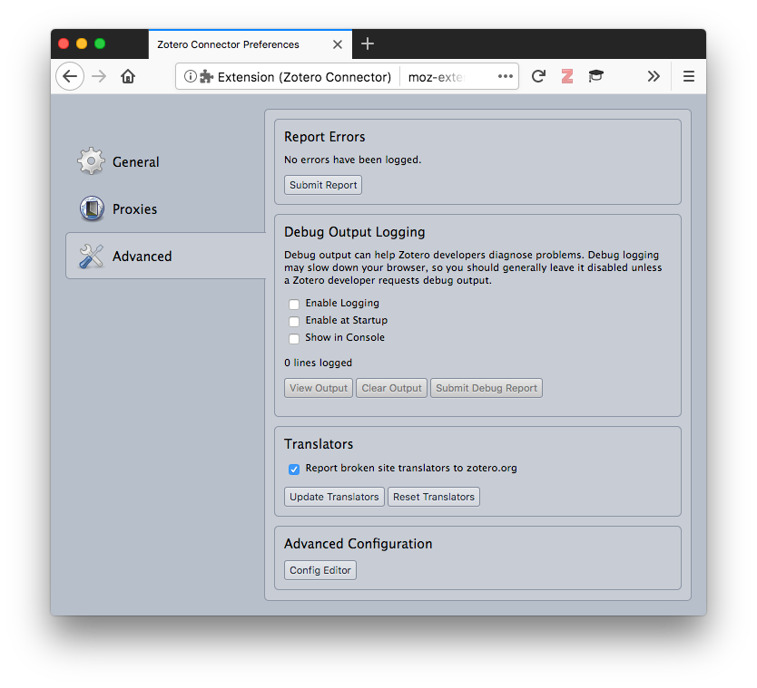
Task: Click the graduation cap toolbar icon
Action: click(595, 76)
